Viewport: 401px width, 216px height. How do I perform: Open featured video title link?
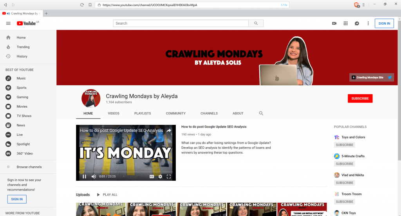pyautogui.click(x=214, y=126)
